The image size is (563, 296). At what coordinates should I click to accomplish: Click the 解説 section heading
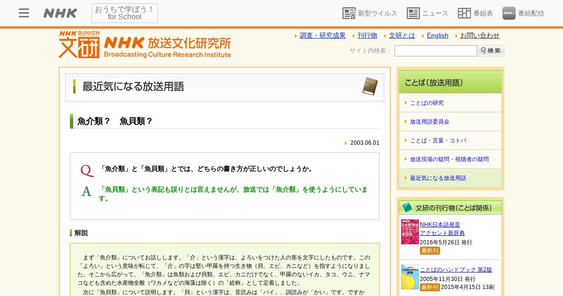click(x=81, y=233)
